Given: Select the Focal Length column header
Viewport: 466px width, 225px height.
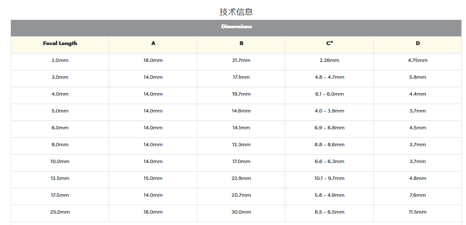Looking at the screenshot, I should (x=60, y=43).
